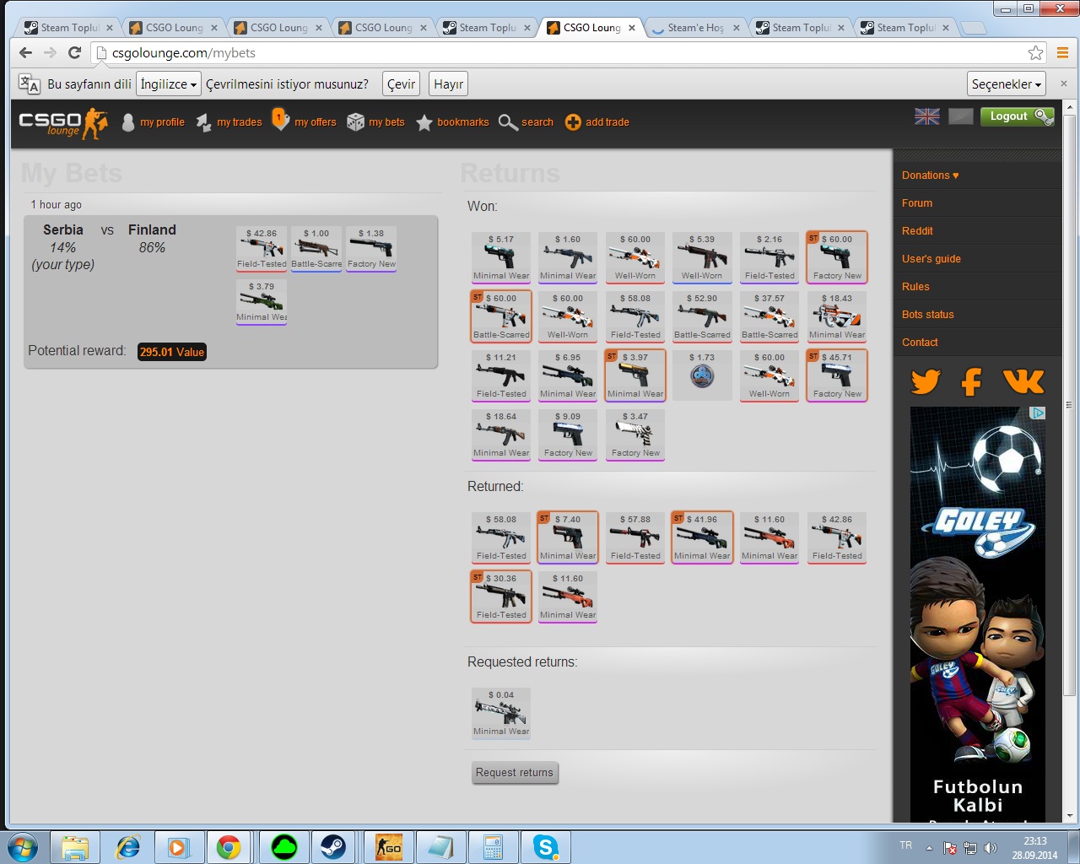This screenshot has height=864, width=1080.
Task: Open the Windows Start menu
Action: [x=23, y=846]
